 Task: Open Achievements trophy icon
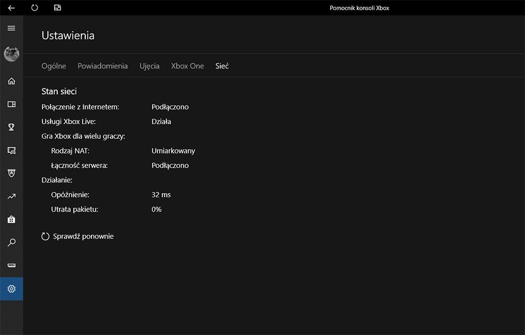click(x=11, y=128)
